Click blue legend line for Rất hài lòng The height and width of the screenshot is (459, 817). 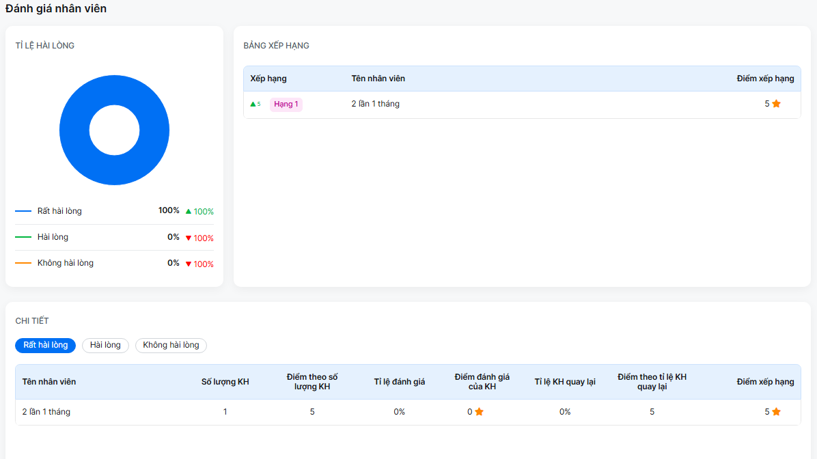point(23,211)
